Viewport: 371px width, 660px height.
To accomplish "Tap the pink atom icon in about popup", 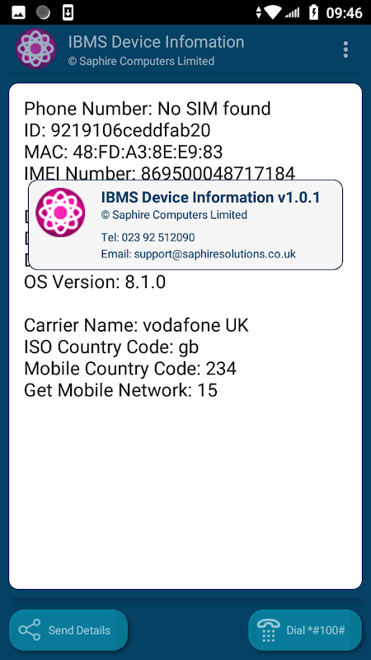I will pyautogui.click(x=60, y=213).
